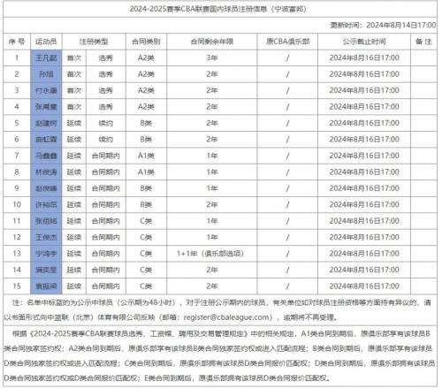Image resolution: width=442 pixels, height=389 pixels.
Task: Click the 2年 contract term in row 6
Action: click(212, 140)
